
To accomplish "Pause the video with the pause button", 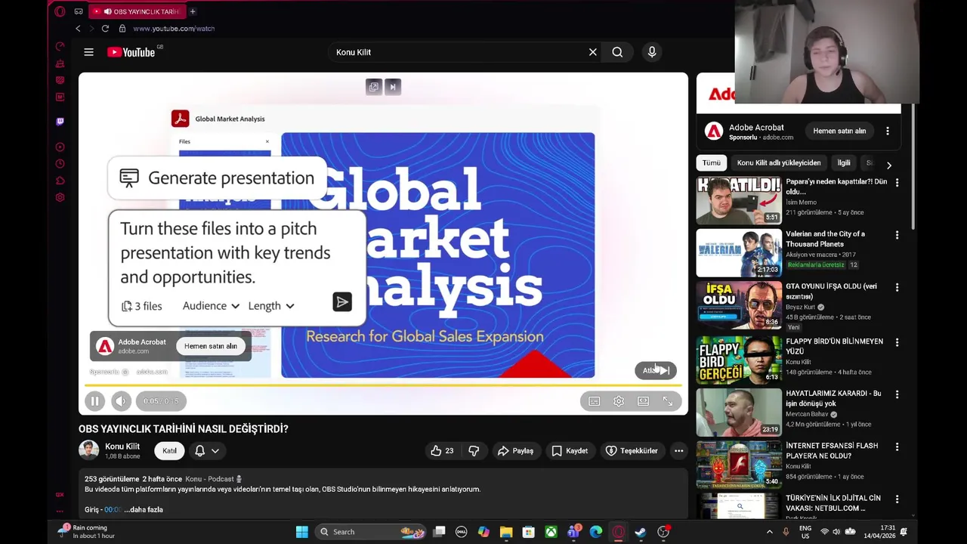I will point(94,401).
